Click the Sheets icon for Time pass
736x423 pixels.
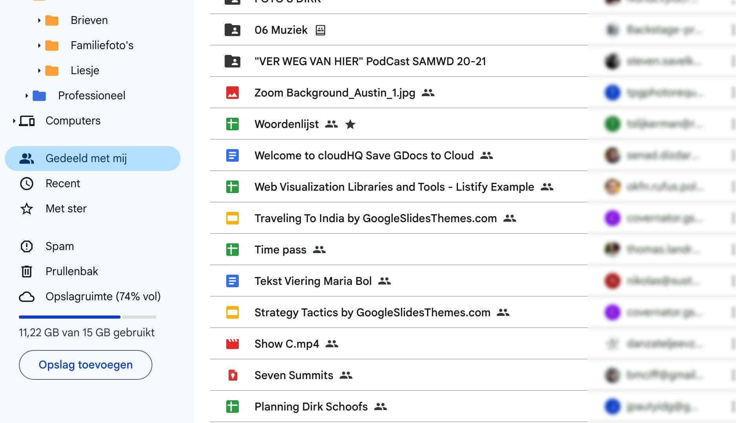pyautogui.click(x=233, y=250)
